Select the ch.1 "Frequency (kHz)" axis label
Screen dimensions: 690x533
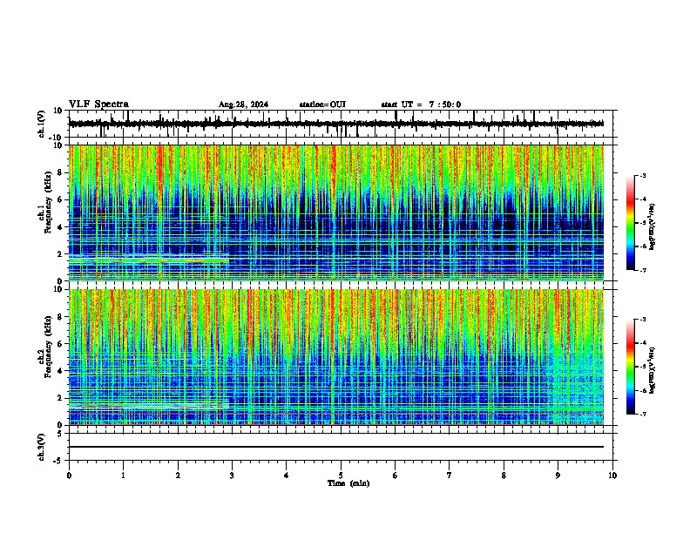48,202
